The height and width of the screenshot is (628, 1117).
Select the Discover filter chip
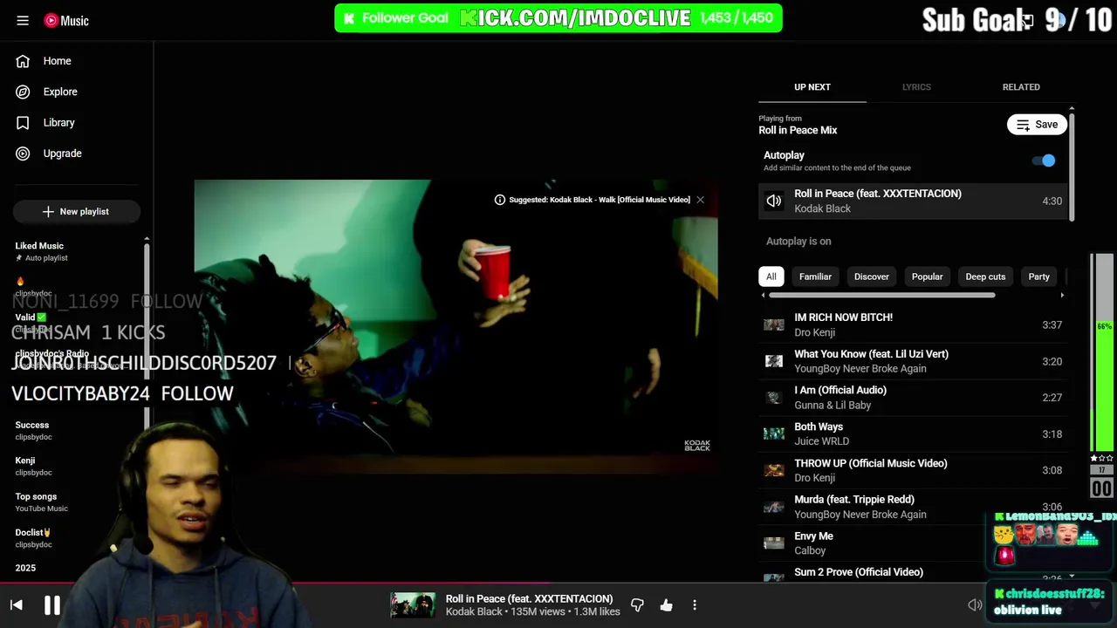click(x=871, y=276)
